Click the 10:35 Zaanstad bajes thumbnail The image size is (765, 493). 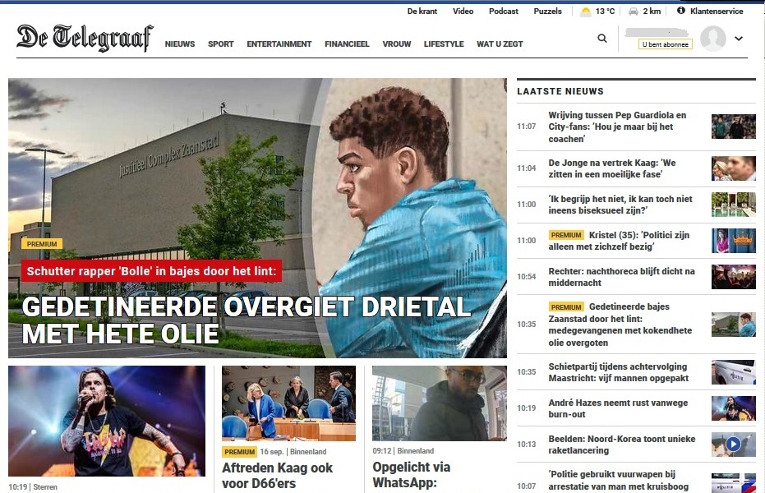point(733,325)
